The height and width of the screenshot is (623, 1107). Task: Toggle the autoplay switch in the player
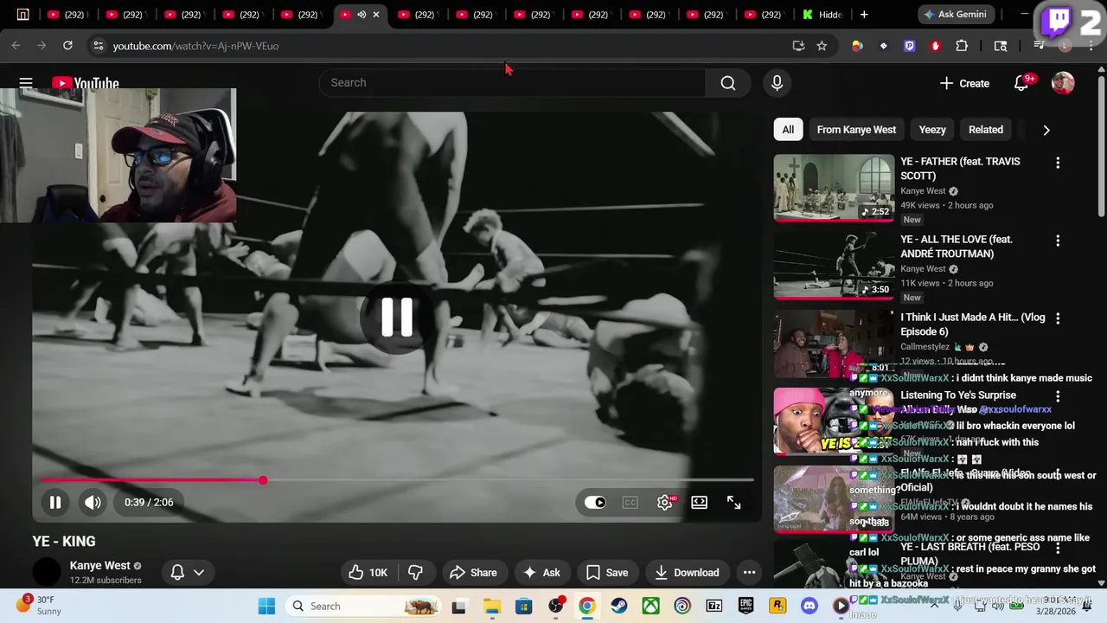pos(595,502)
